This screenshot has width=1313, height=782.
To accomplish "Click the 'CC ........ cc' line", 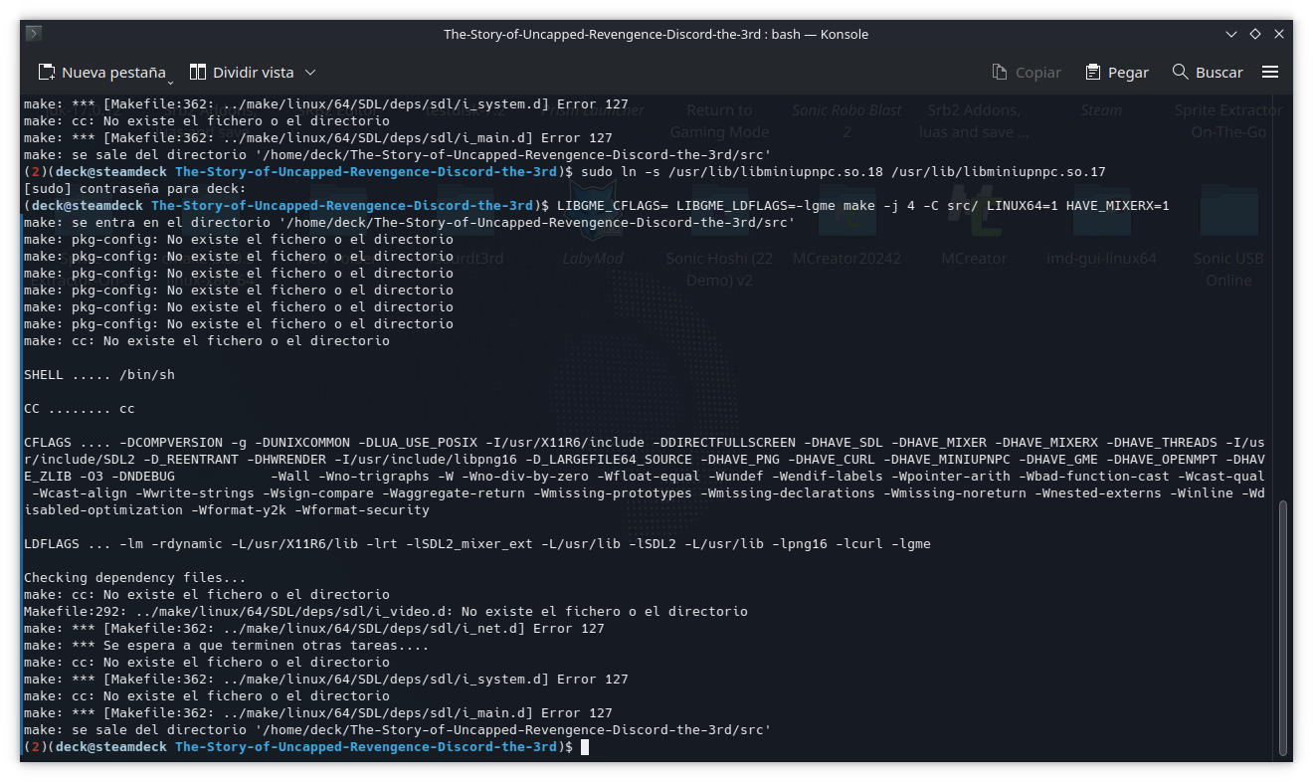I will (x=80, y=409).
